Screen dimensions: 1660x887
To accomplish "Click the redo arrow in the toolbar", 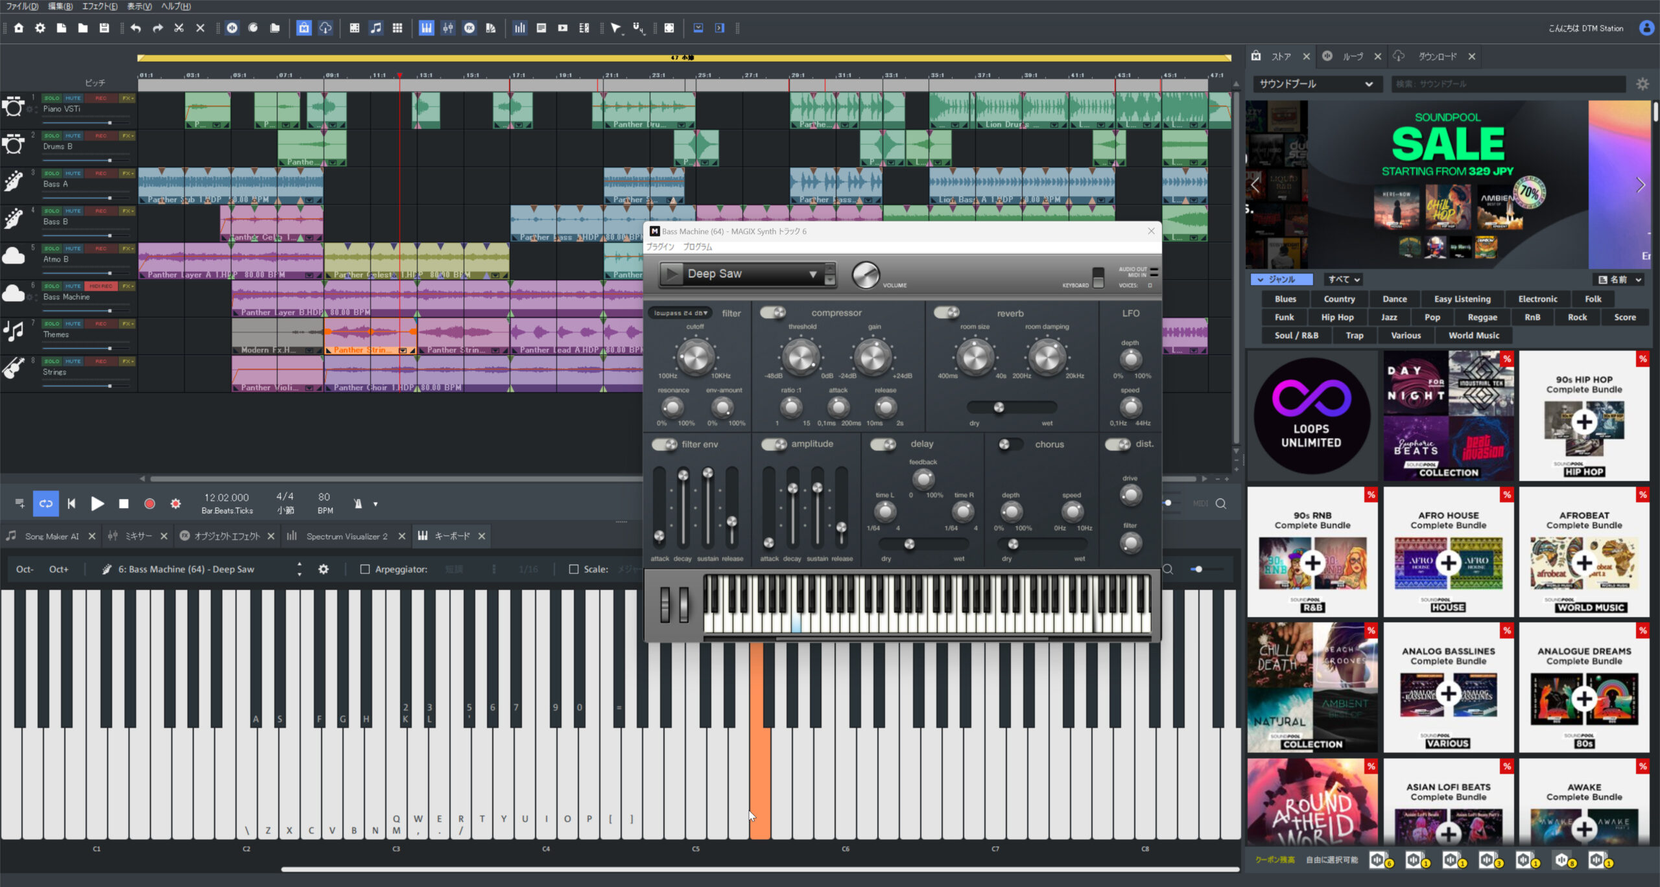I will point(158,28).
